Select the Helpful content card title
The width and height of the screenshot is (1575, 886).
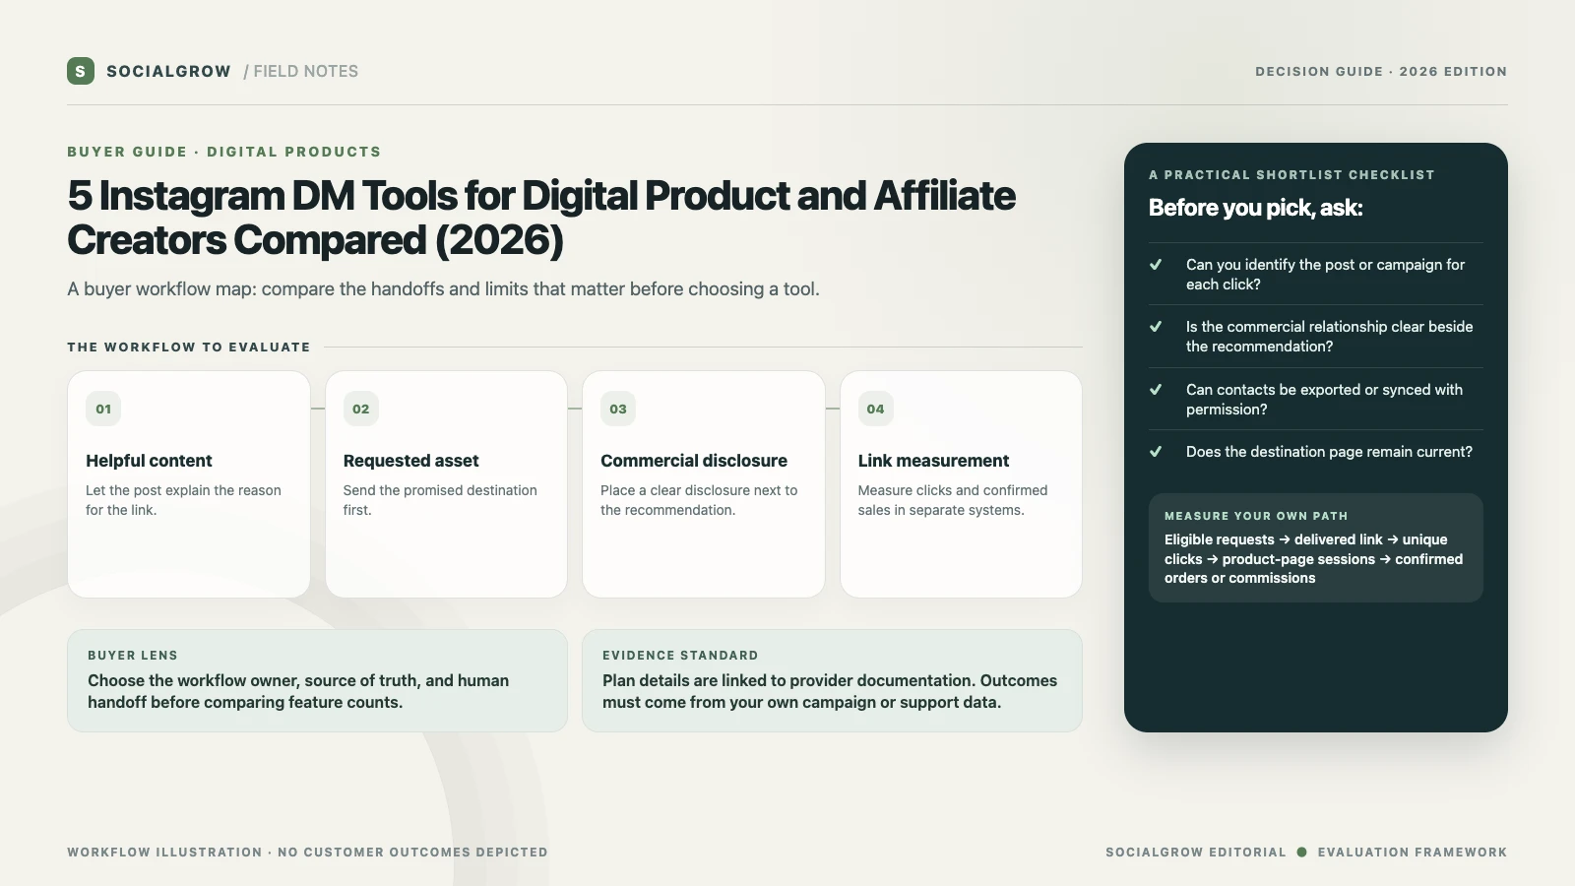(149, 461)
